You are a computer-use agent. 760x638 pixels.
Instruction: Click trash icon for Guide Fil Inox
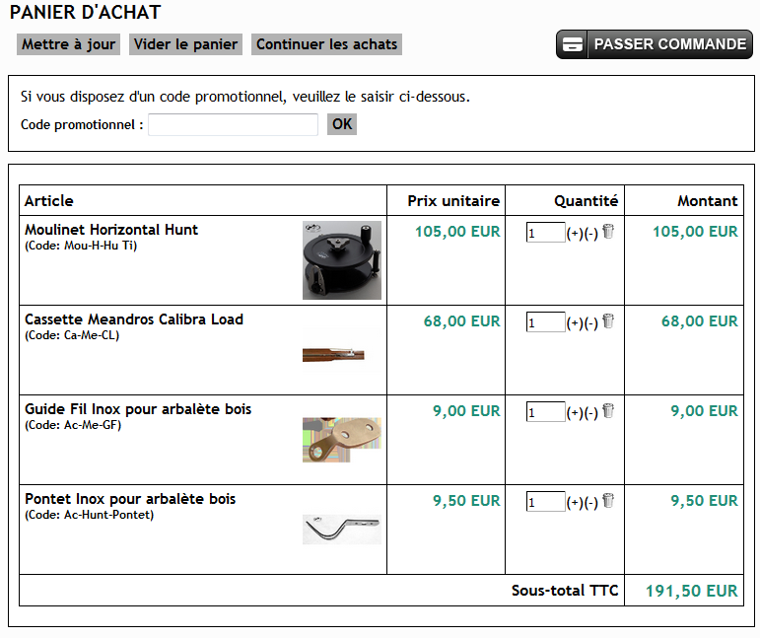pos(608,411)
